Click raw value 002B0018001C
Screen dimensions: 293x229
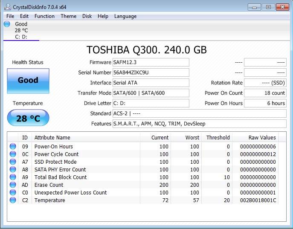click(258, 200)
